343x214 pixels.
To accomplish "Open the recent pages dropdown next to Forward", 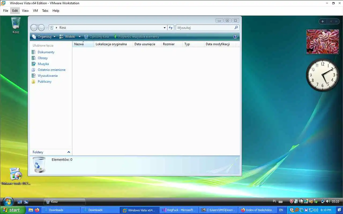I will click(47, 28).
